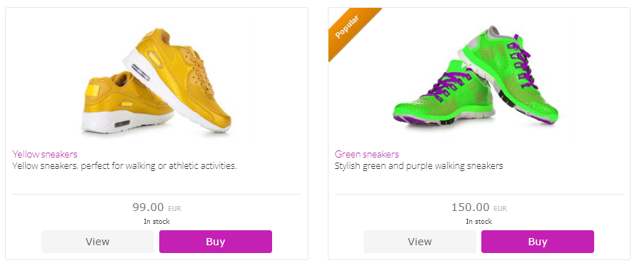Select the Stylish green and purple description
Viewport: 642px width, 278px height.
[418, 166]
